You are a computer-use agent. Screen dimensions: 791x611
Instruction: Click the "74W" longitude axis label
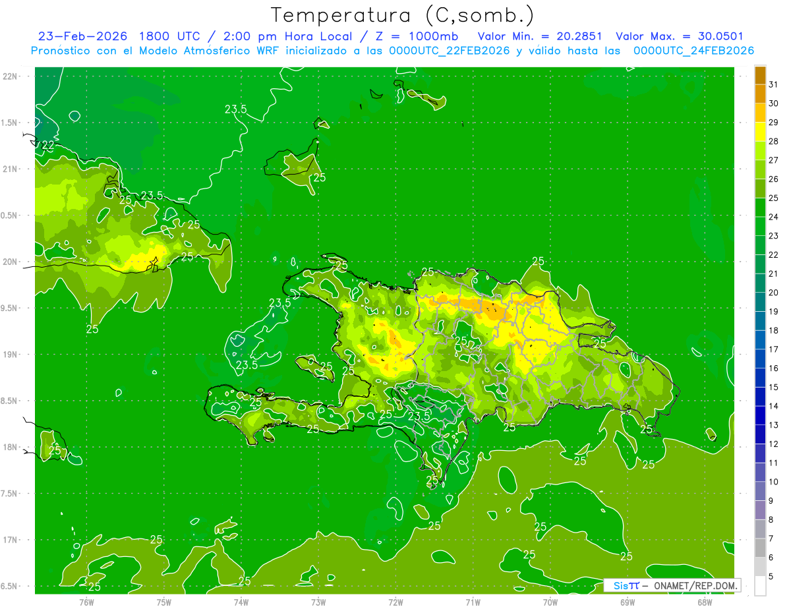click(x=241, y=602)
